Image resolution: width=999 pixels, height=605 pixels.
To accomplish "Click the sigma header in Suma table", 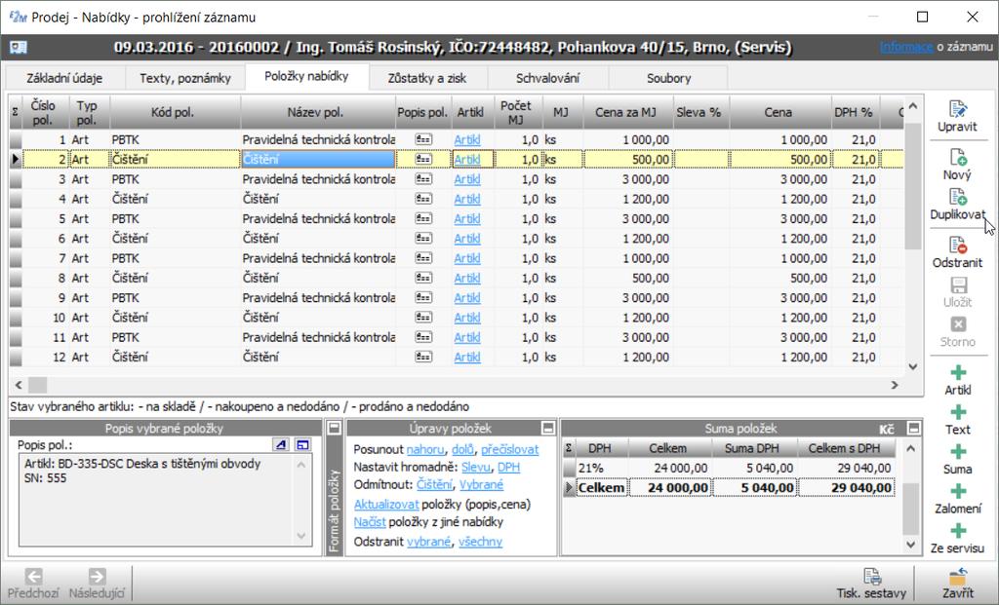I will (569, 448).
